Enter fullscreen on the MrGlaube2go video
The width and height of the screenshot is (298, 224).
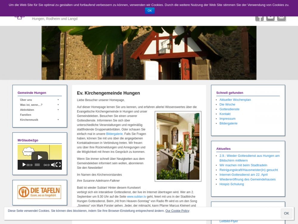coord(58,165)
